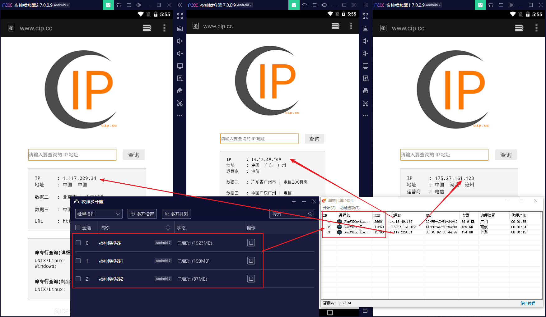Select duration cell 00:01:24
Image resolution: width=546 pixels, height=317 pixels.
[519, 227]
